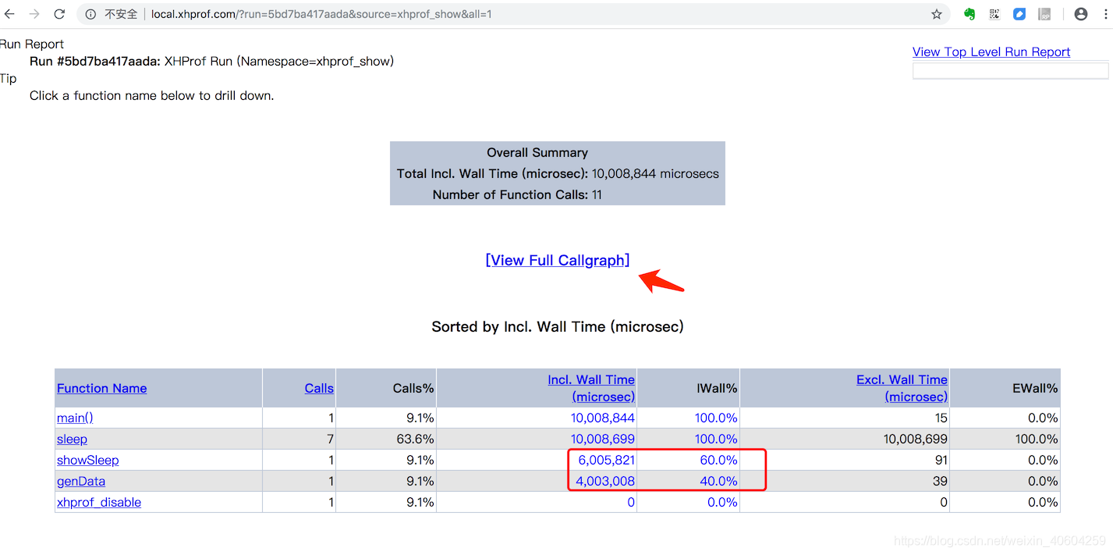1113x555 pixels.
Task: Click the Number of Function Calls line
Action: pos(517,194)
